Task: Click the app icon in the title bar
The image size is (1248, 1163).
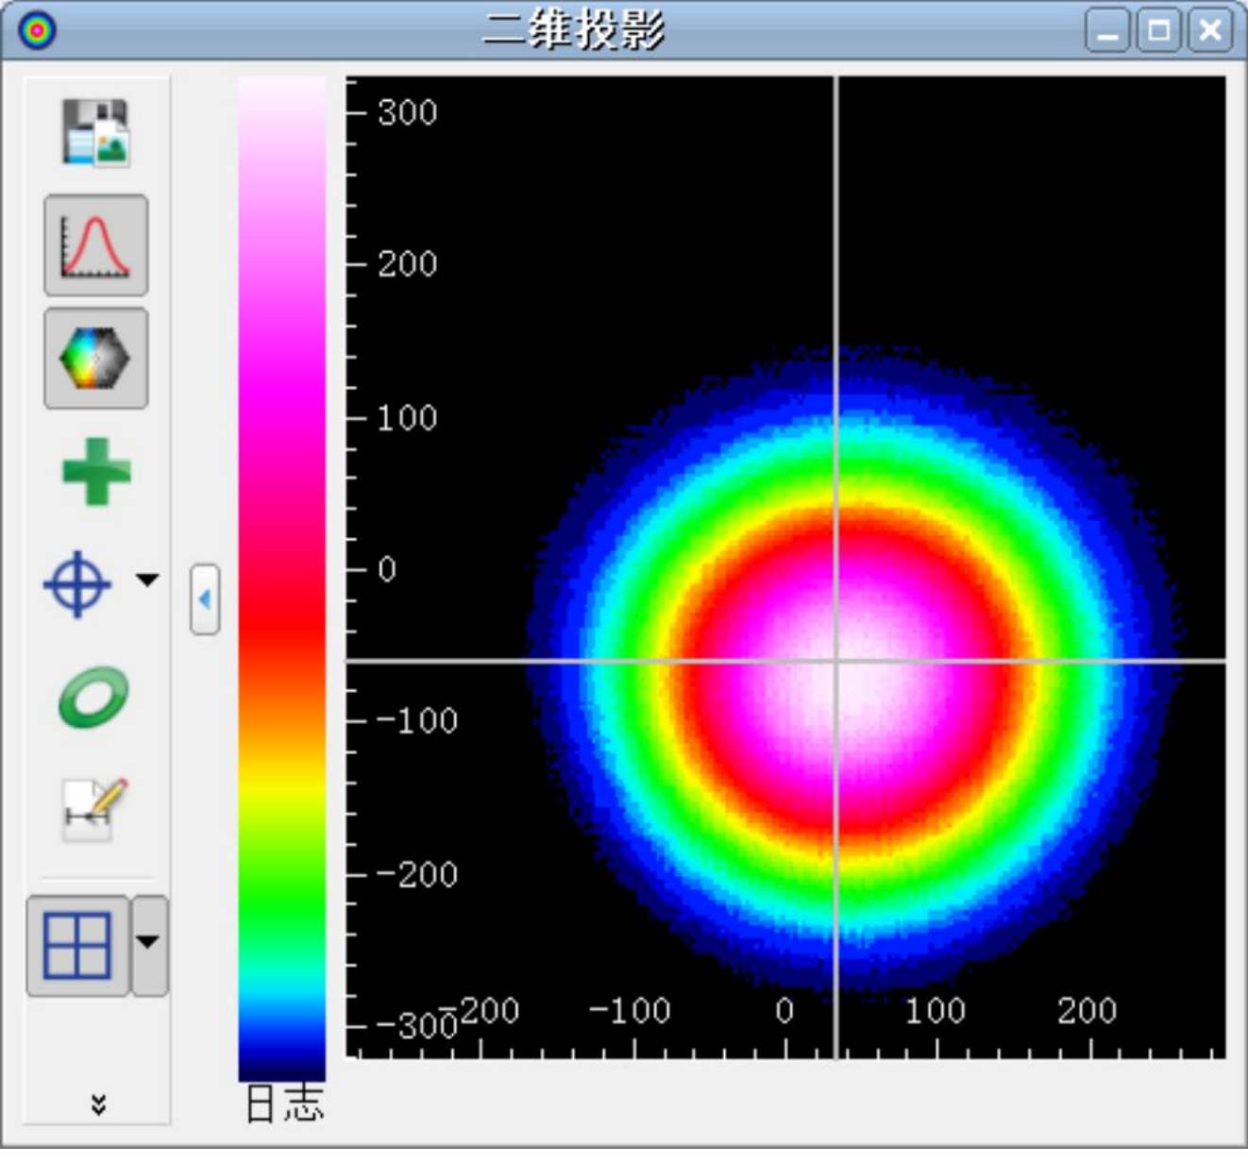Action: coord(38,30)
